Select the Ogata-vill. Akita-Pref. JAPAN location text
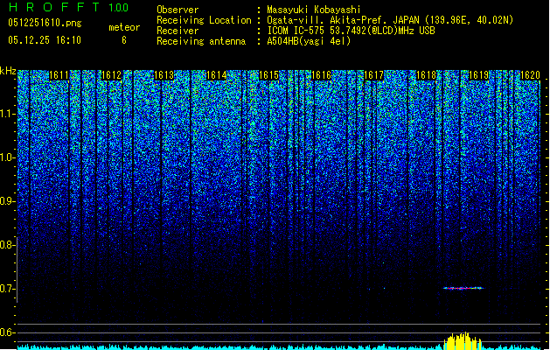This screenshot has height=350, width=550. click(390, 20)
